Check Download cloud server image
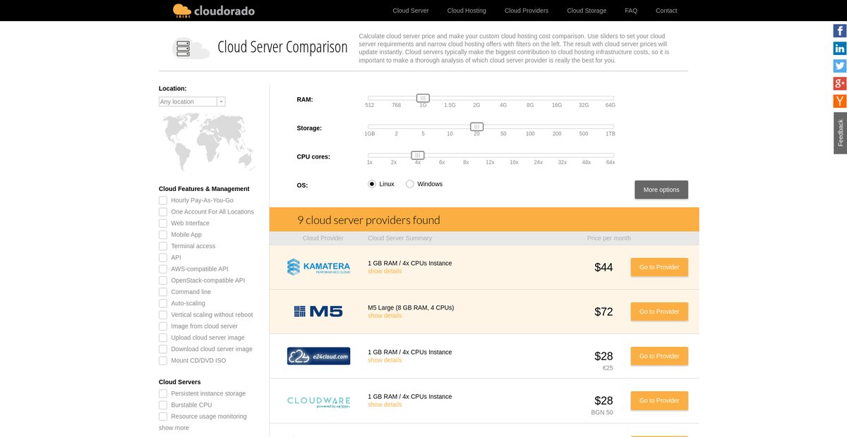 (163, 349)
